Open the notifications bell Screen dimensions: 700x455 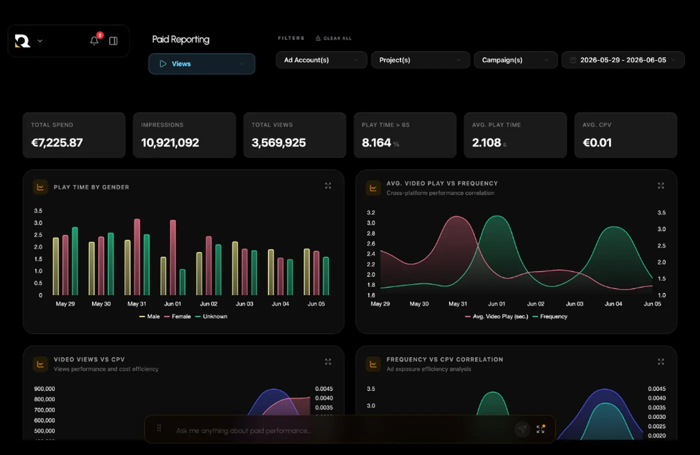94,40
